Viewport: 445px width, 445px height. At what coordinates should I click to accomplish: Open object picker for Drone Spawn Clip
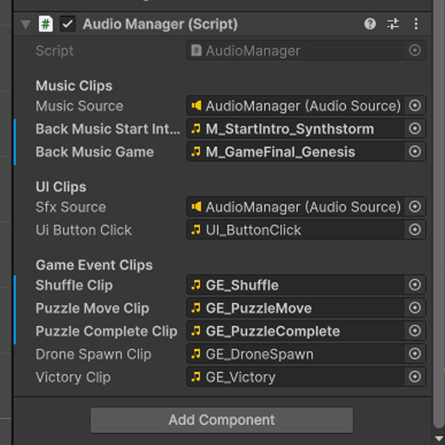[x=415, y=354]
